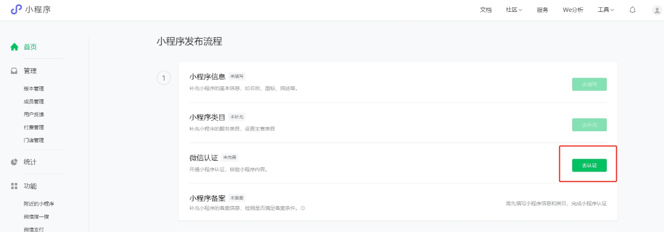Click the 统计 pie chart icon

[x=15, y=162]
